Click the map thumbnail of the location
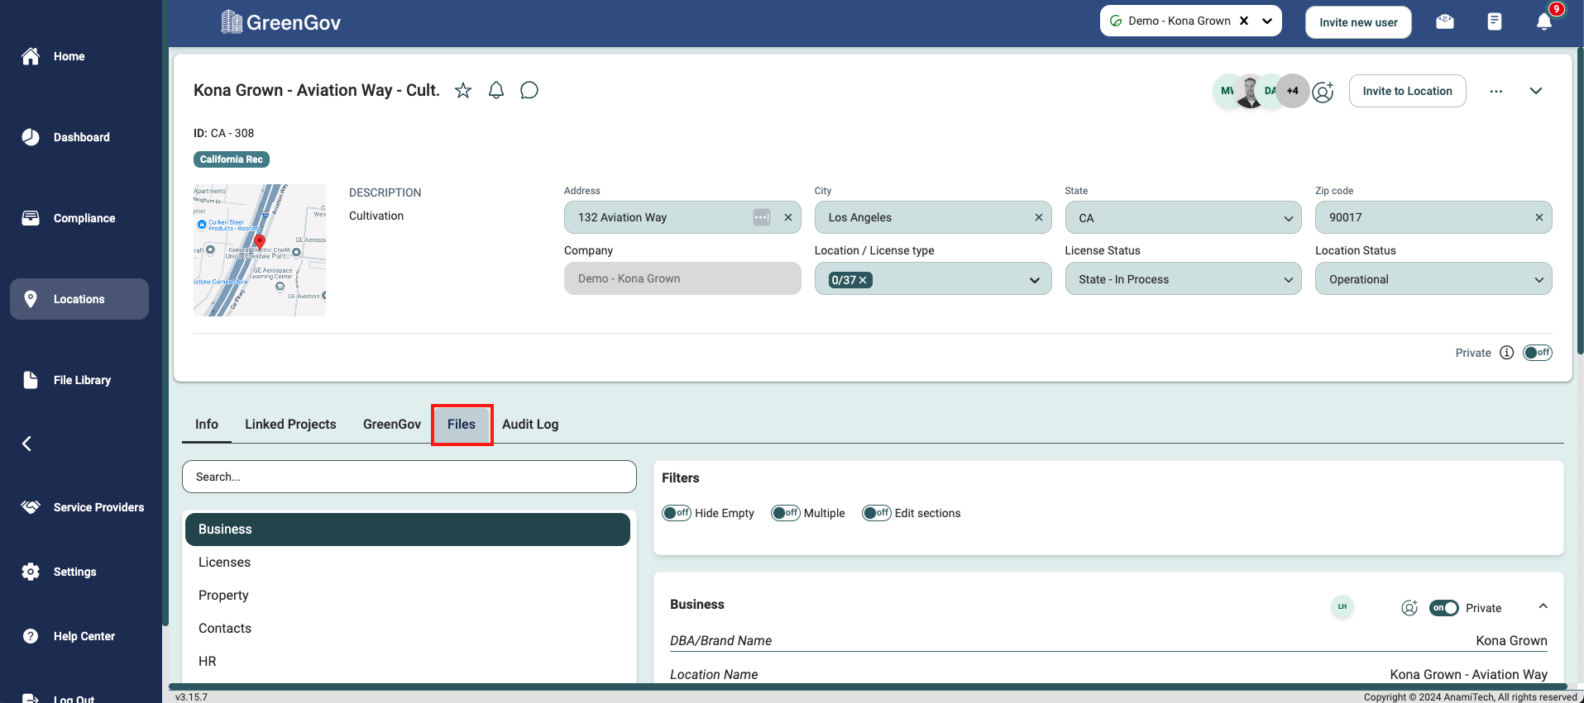 point(260,250)
